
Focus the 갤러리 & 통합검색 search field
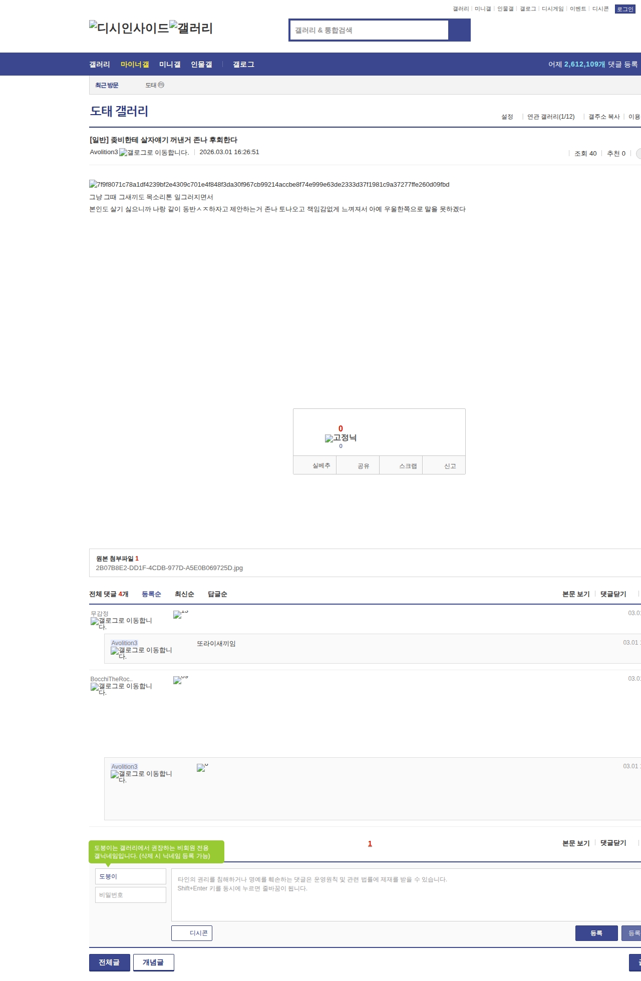[370, 30]
